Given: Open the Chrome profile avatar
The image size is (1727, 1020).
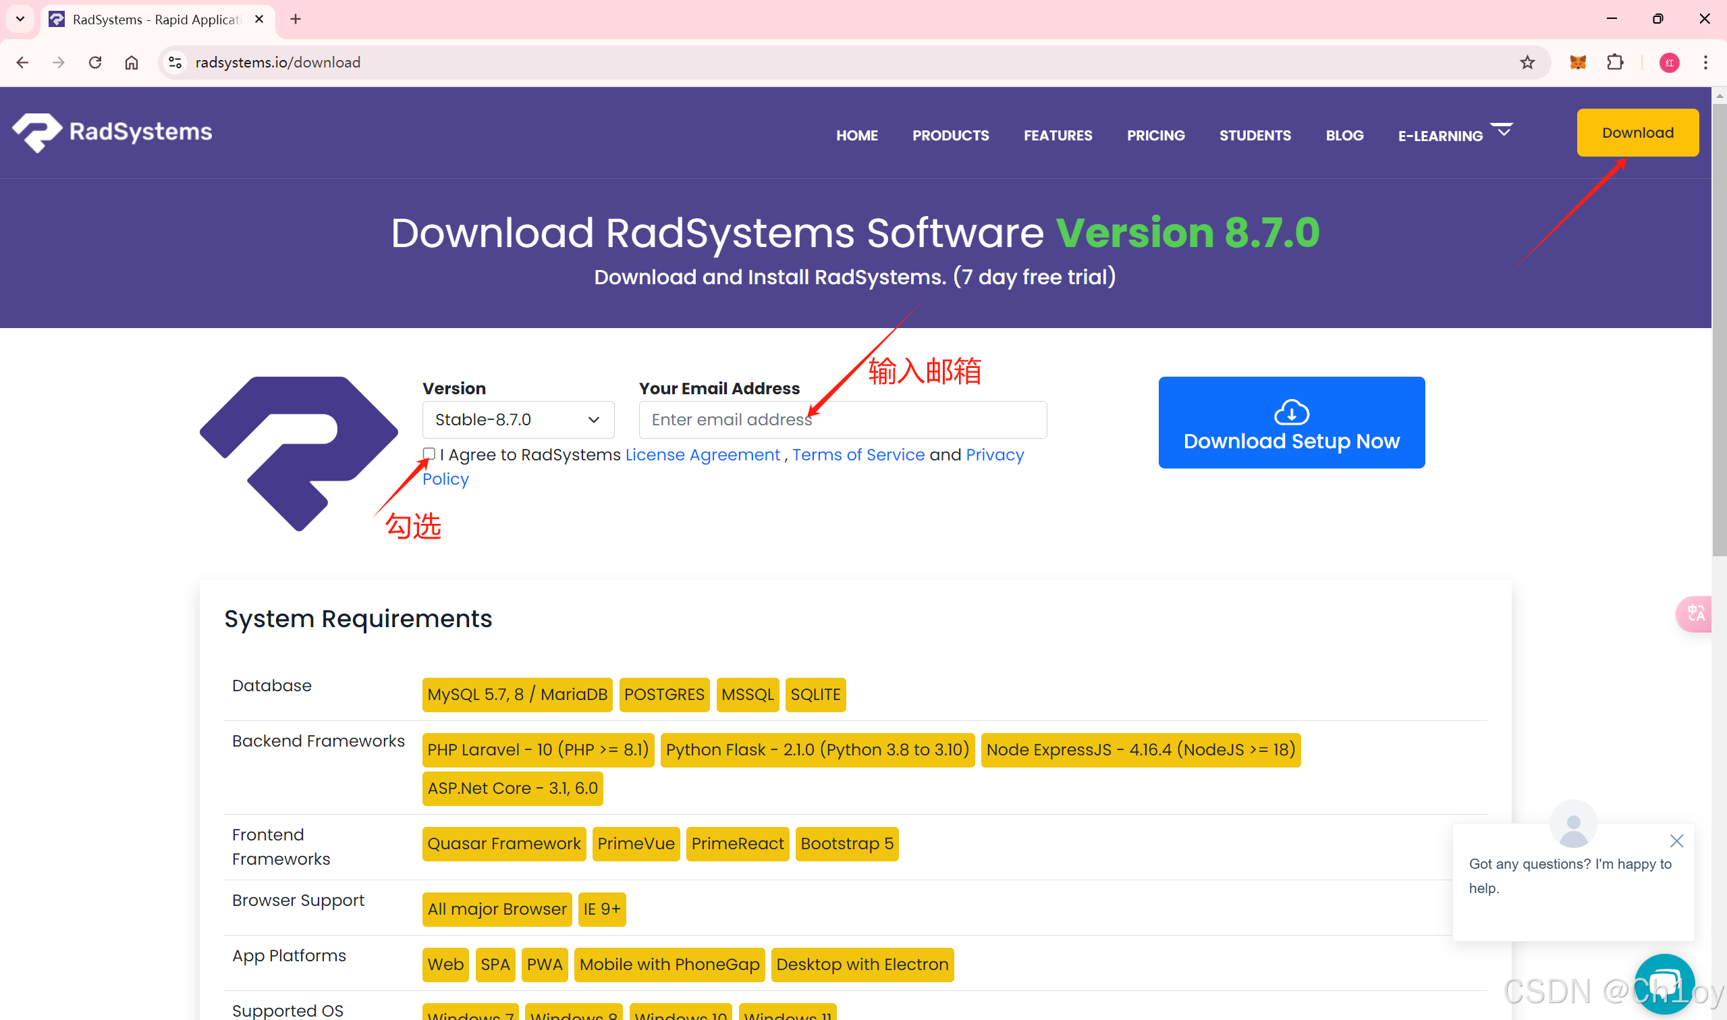Looking at the screenshot, I should (x=1669, y=63).
